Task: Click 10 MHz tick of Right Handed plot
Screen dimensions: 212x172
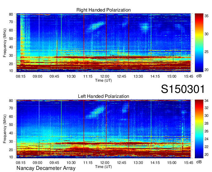Action: tap(11, 71)
